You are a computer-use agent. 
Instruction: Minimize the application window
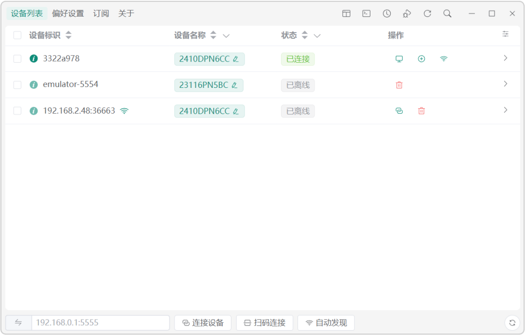coord(472,14)
